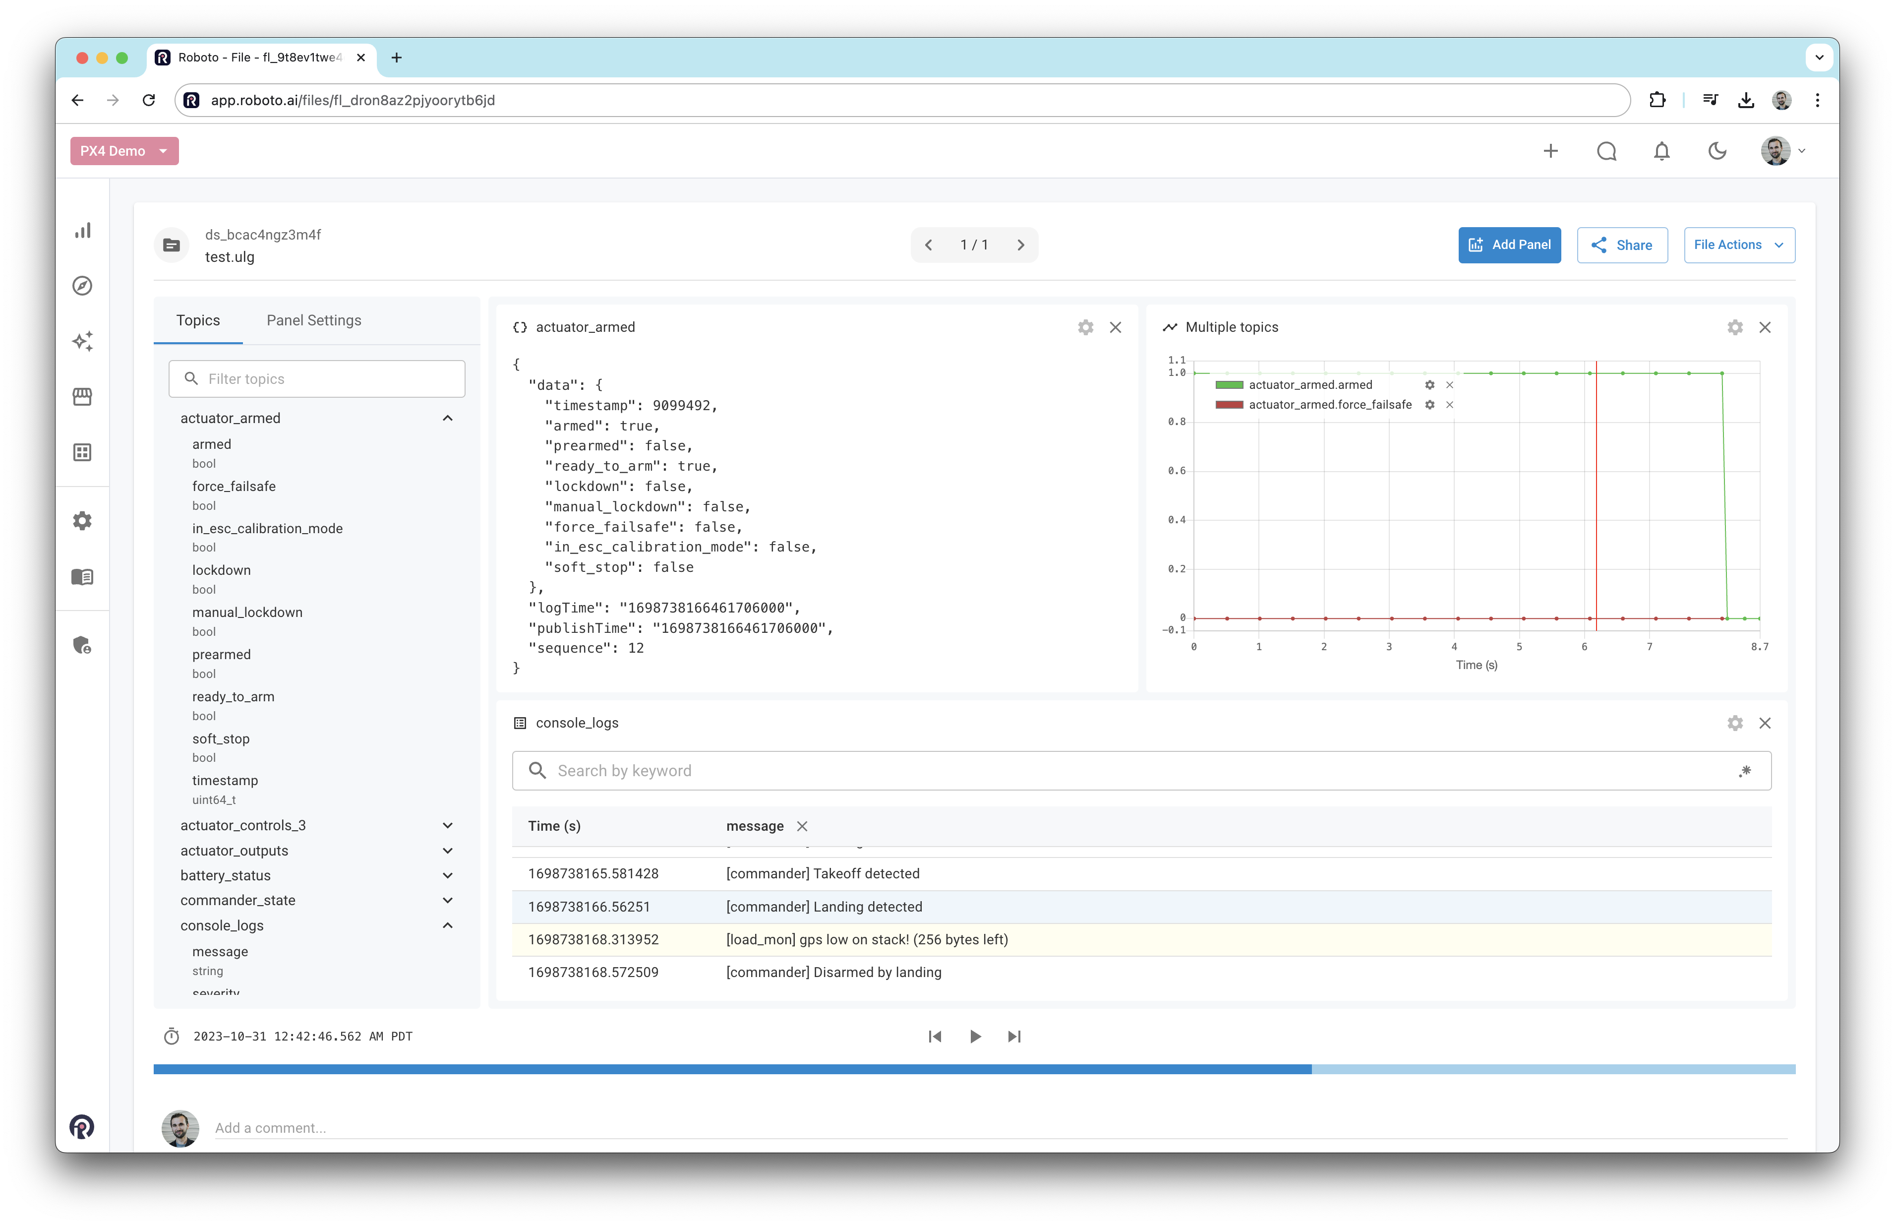Click the Share button
The image size is (1895, 1226).
coord(1622,245)
